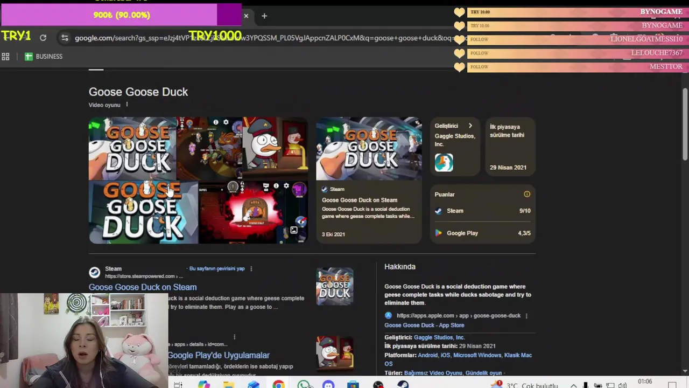Open Steam rating row 9/10
Viewport: 689px width, 388px height.
click(x=483, y=211)
